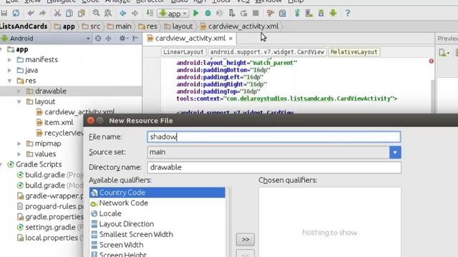Expand the drawable folder arrow
The width and height of the screenshot is (458, 257).
pos(19,91)
